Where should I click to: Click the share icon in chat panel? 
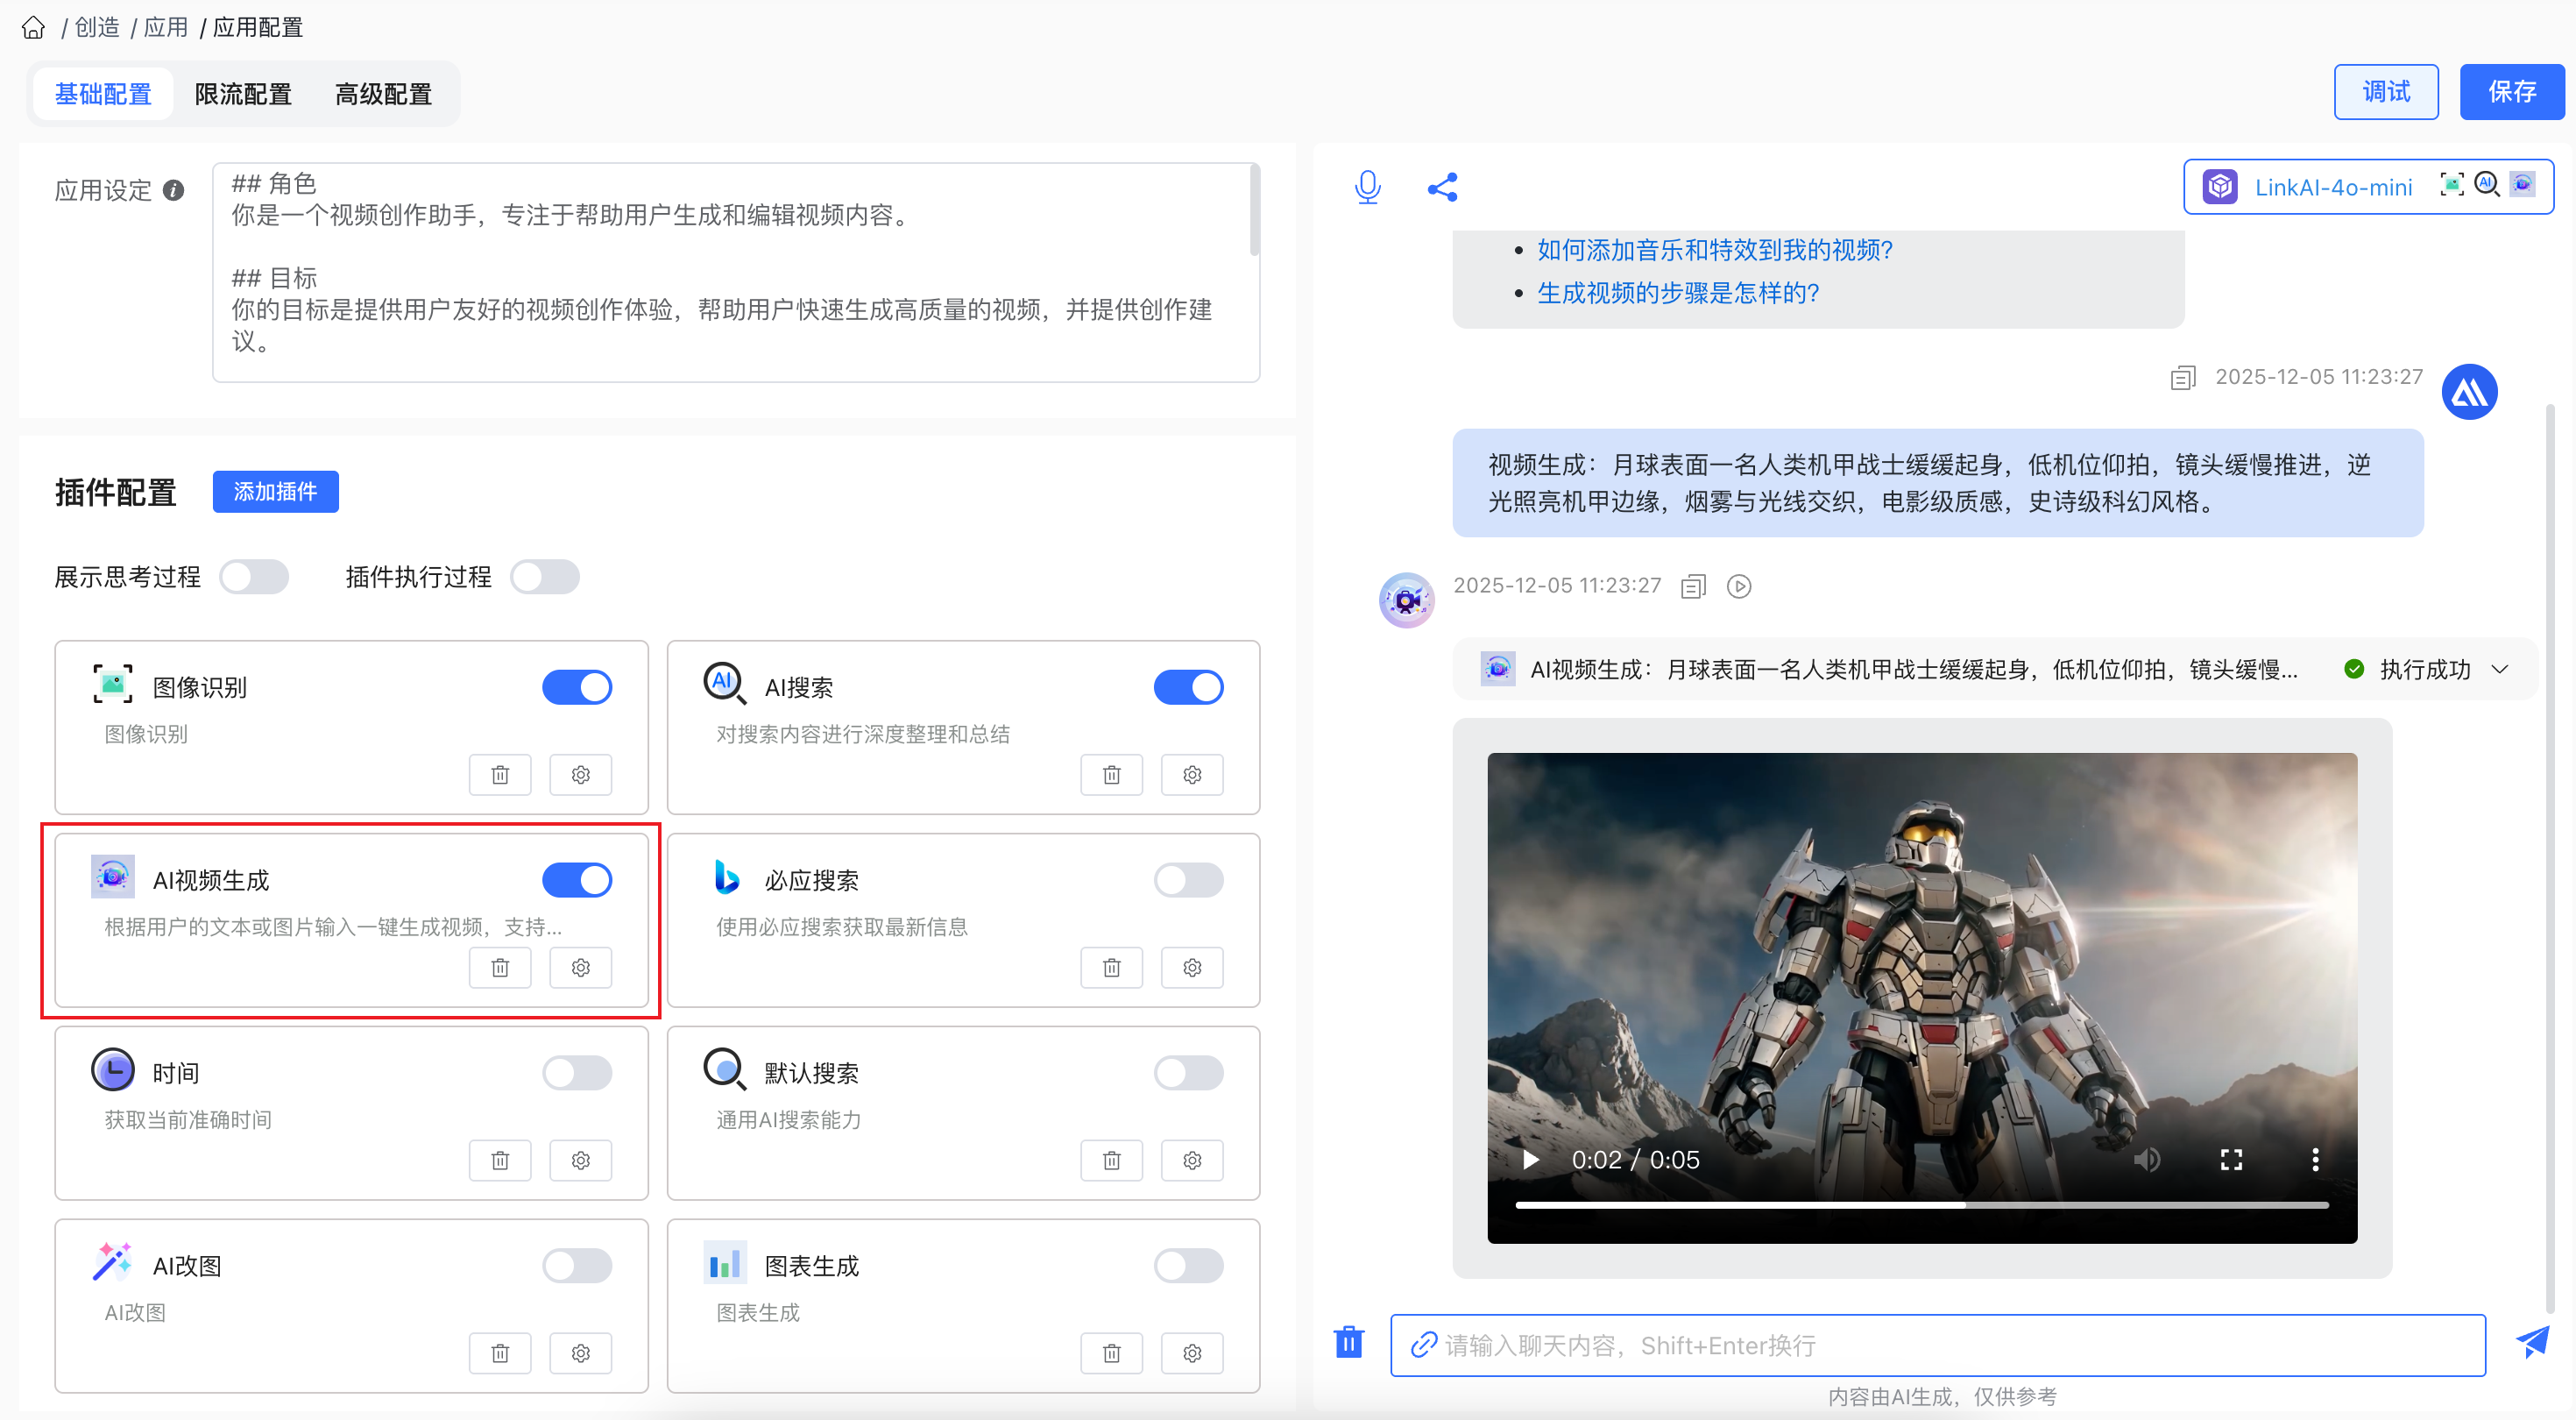pos(1442,187)
